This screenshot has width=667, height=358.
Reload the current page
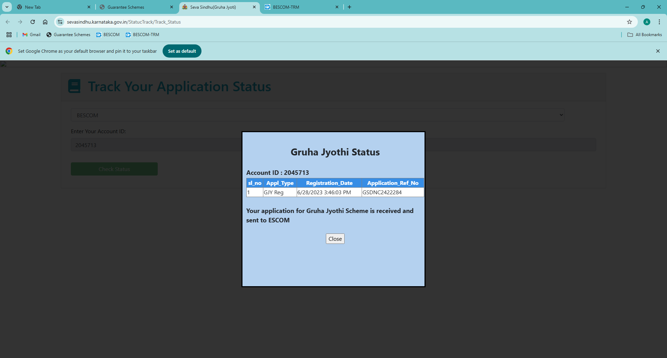tap(33, 22)
